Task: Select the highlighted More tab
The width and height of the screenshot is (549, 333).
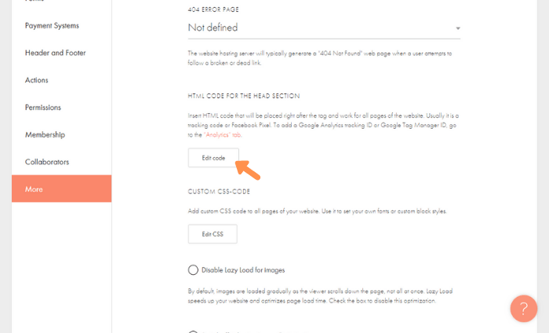Action: (62, 188)
